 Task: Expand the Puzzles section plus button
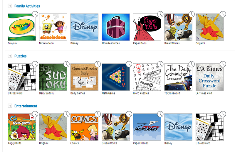[10, 56]
